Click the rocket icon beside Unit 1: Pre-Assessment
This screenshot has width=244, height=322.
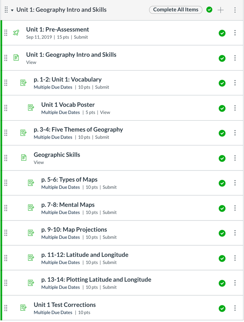16,33
